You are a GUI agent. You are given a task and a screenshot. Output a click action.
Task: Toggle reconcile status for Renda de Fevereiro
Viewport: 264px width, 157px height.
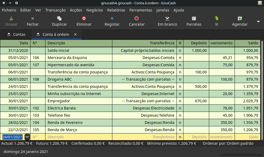pos(180,123)
